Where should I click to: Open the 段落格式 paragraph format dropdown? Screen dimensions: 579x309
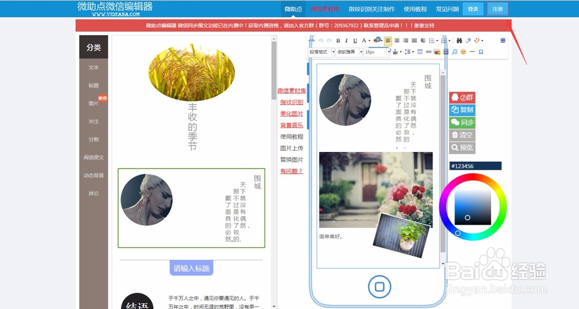(x=321, y=52)
